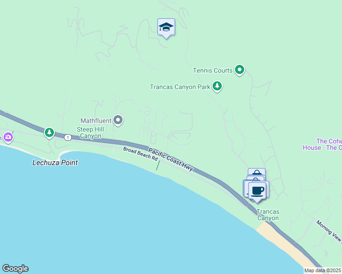
Task: Select the Trancas Canyon text label
Action: click(x=268, y=215)
